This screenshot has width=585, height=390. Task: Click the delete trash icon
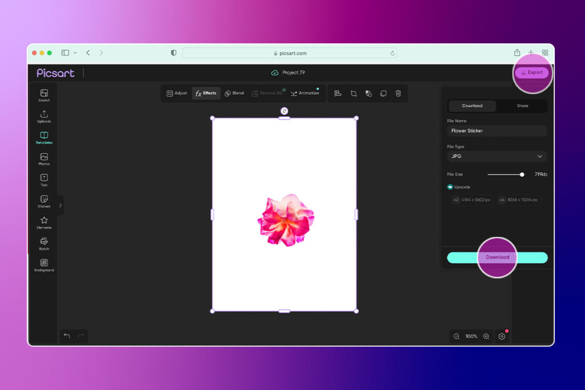tap(398, 93)
